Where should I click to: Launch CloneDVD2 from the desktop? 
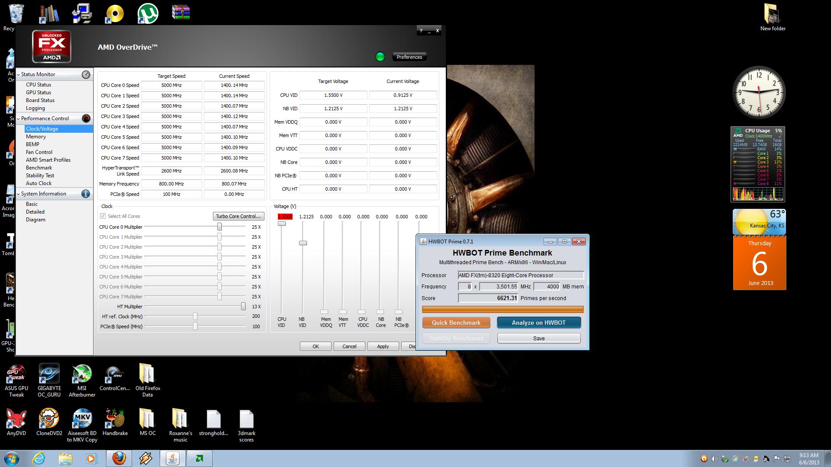tap(49, 422)
